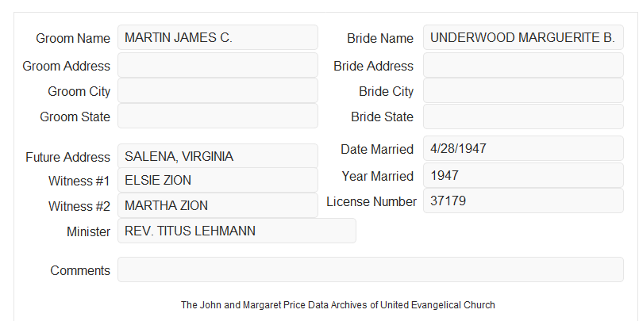639x321 pixels.
Task: Click the empty Groom Address field
Action: point(217,65)
